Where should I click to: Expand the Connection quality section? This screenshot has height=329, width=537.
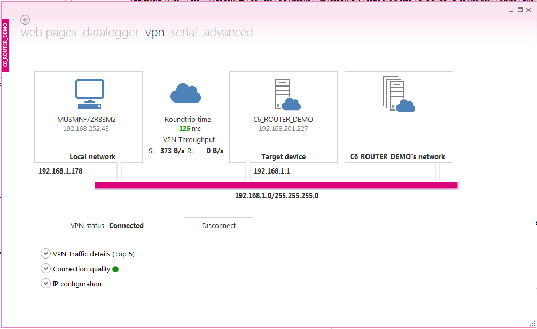point(45,269)
